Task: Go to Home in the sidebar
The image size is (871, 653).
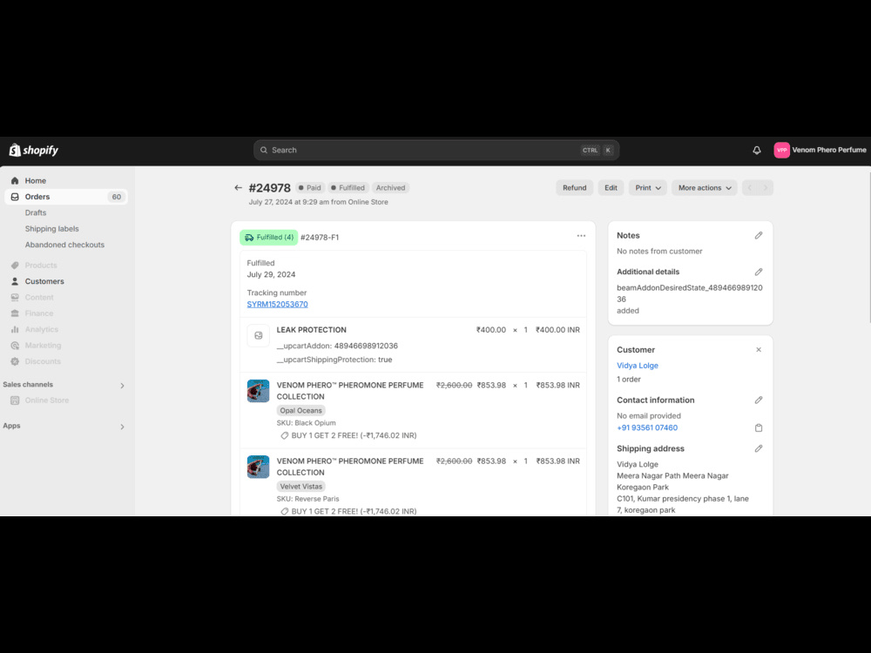Action: click(x=36, y=180)
